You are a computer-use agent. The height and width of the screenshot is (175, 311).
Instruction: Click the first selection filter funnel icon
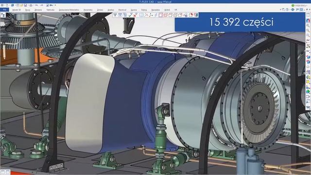(115, 15)
